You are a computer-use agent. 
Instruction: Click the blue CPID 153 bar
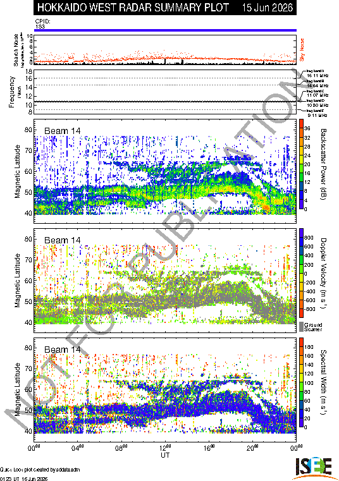click(x=165, y=30)
